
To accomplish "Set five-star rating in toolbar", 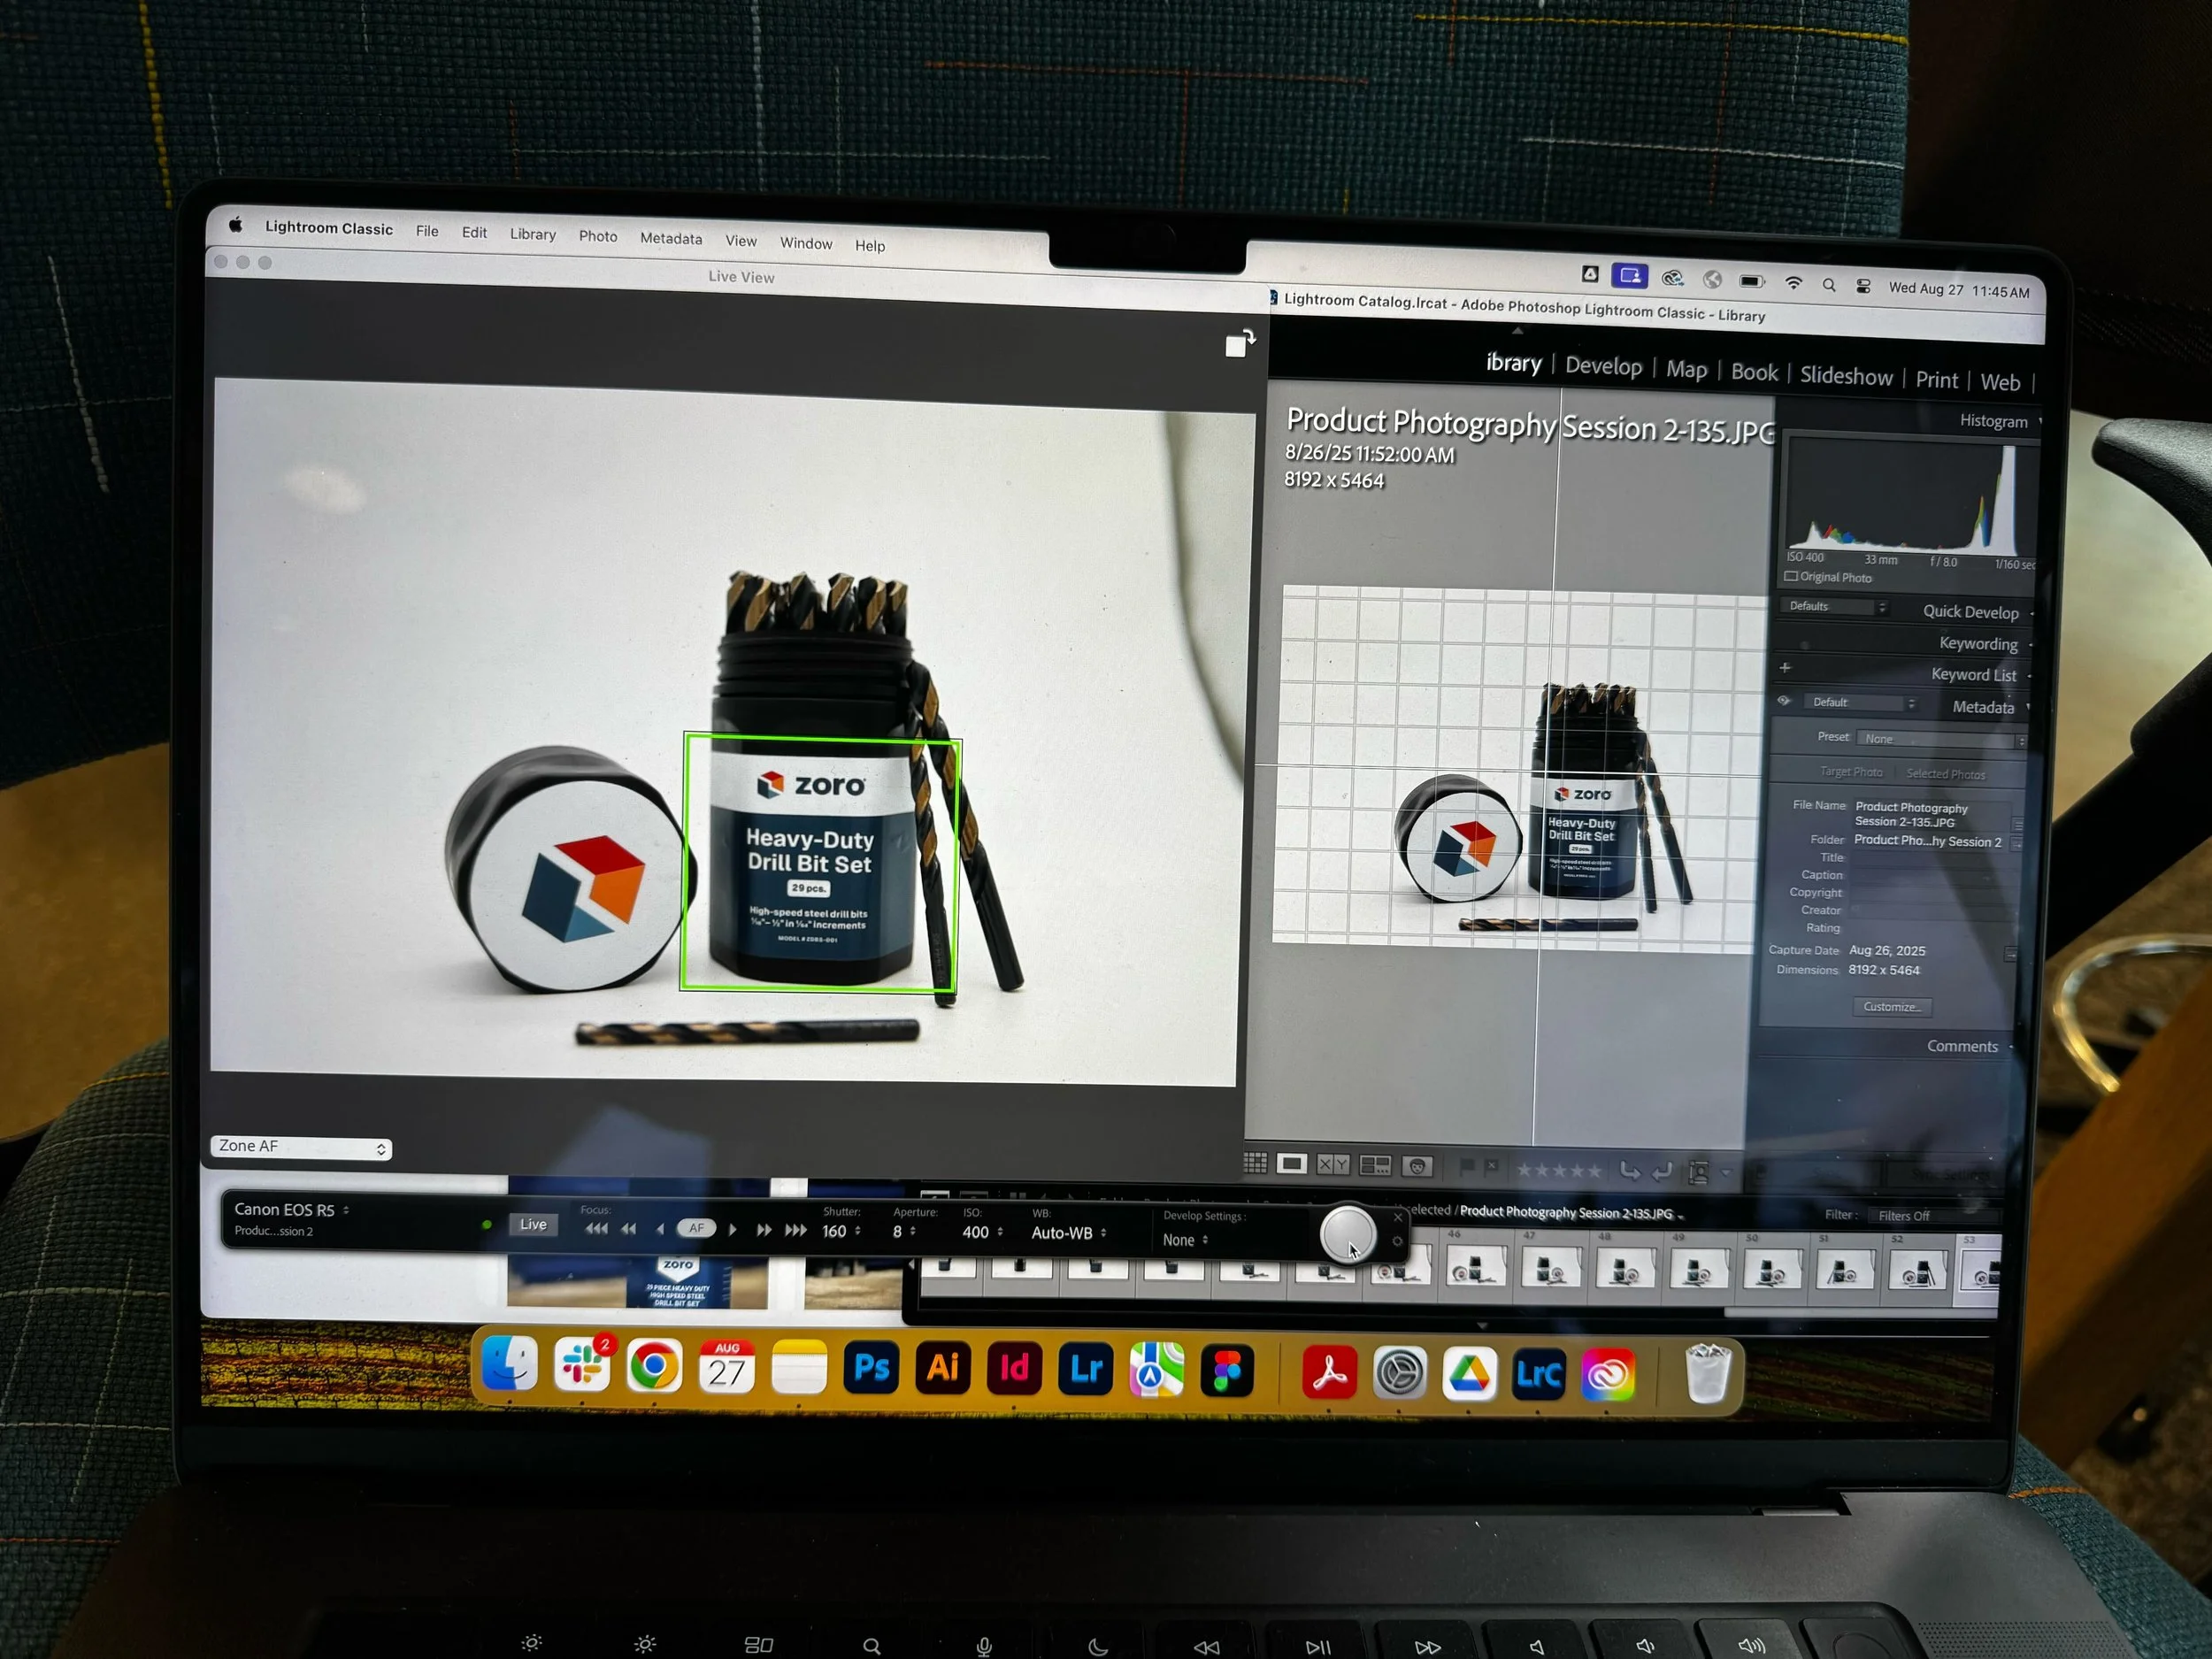I will (x=1595, y=1171).
